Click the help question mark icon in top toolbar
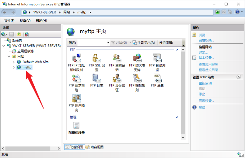245x158 pixels. 238,12
